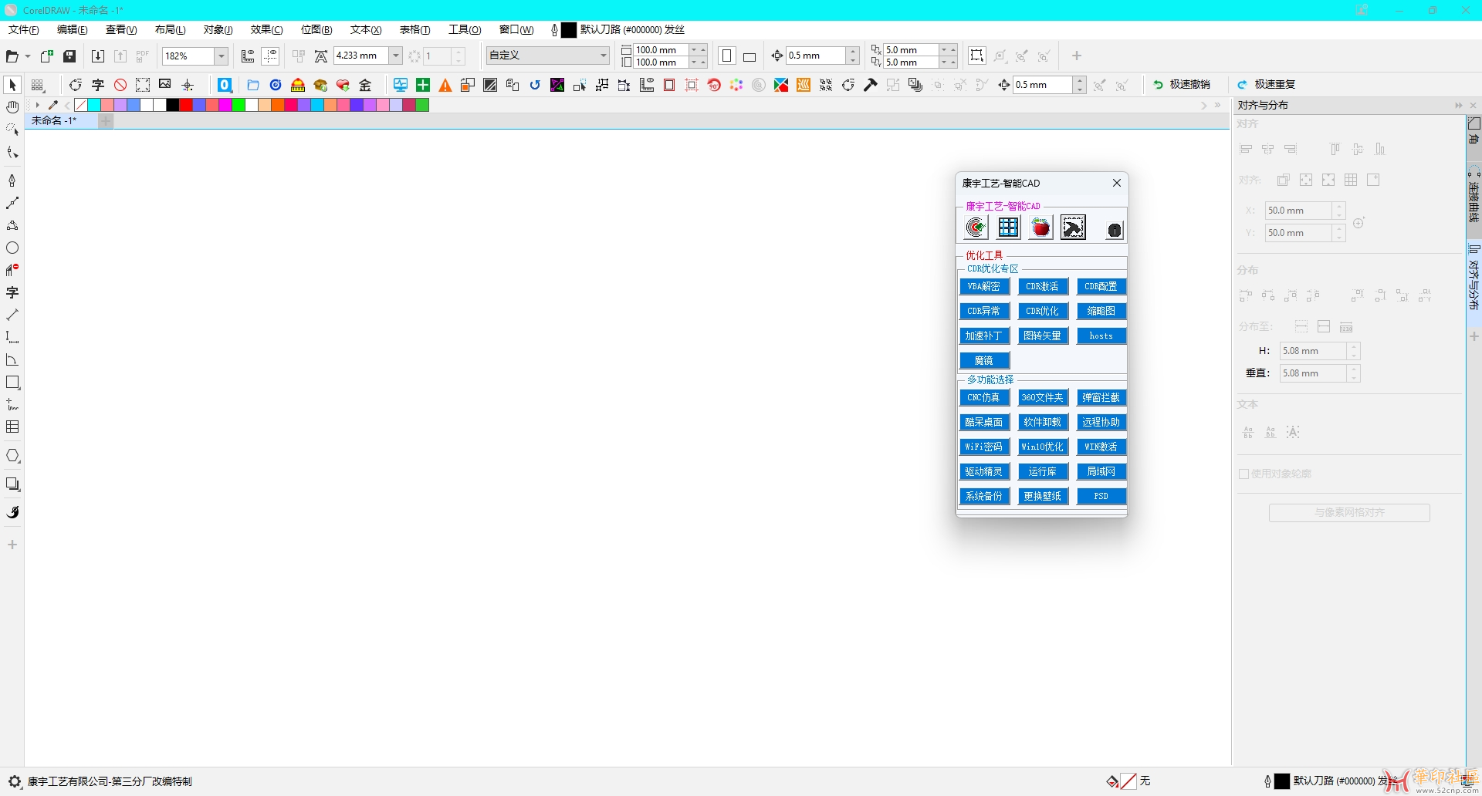Click the blue monitor icon in toolbar
The height and width of the screenshot is (796, 1482).
(401, 85)
